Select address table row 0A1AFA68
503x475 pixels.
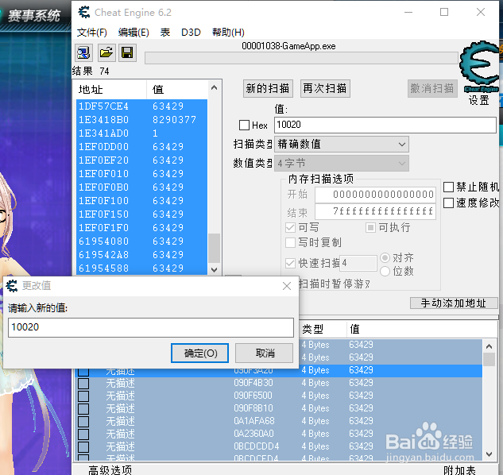click(278, 421)
